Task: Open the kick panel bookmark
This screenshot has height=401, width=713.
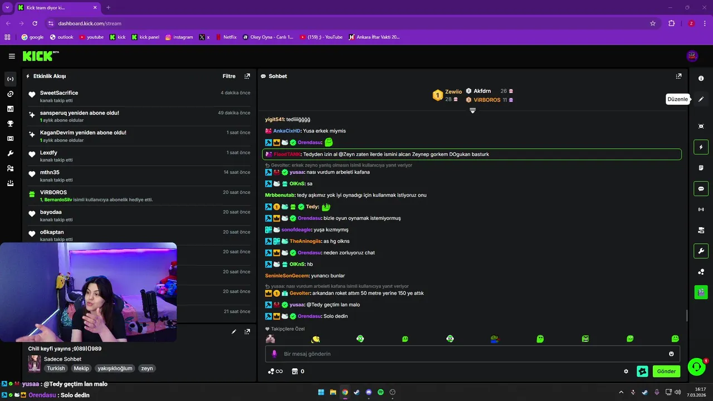Action: point(145,37)
